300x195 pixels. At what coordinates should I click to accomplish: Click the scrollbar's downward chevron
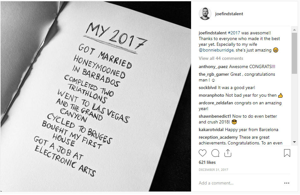pyautogui.click(x=295, y=143)
